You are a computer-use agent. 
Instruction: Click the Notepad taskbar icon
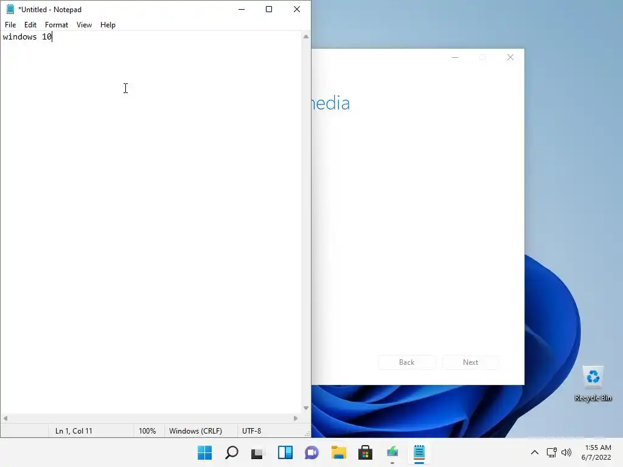click(419, 452)
